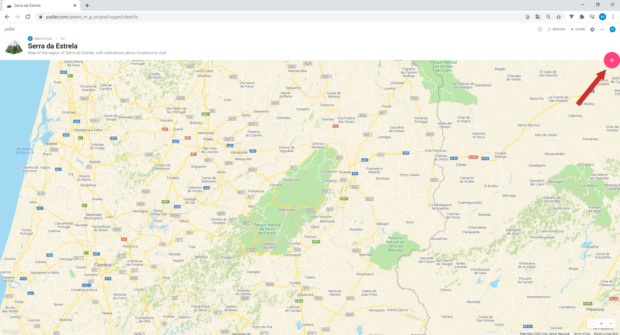
Task: Open Chrome profile avatar
Action: point(603,17)
